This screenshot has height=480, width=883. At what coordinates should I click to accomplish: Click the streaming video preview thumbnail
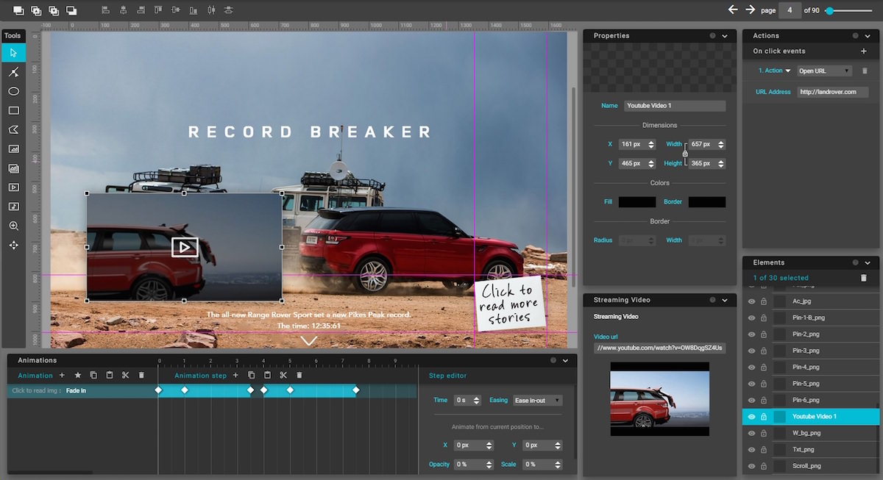660,398
